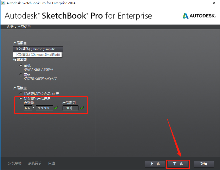Click serial number prefix field 666
The width and height of the screenshot is (220, 170).
pyautogui.click(x=28, y=108)
